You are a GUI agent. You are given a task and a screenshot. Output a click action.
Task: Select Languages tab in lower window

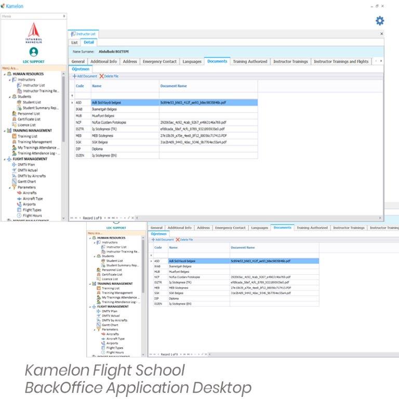pyautogui.click(x=260, y=228)
